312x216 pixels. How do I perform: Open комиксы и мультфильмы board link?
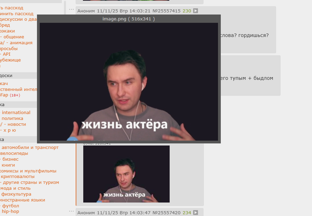28,171
